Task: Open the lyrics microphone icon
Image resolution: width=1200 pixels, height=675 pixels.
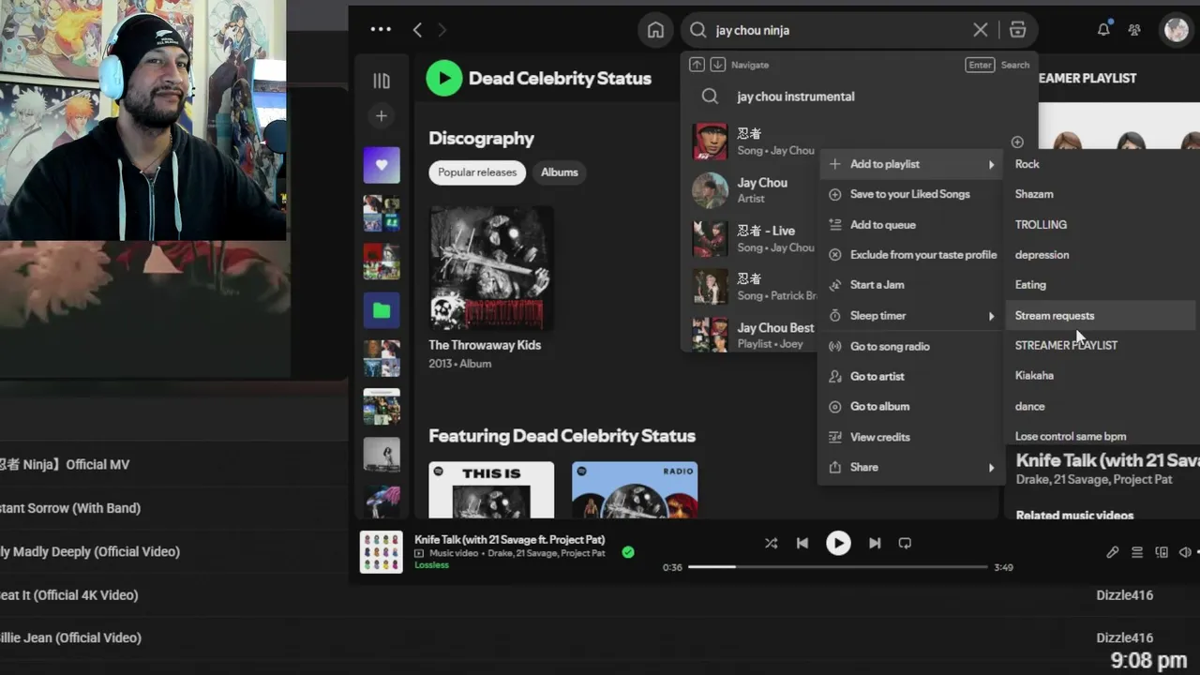Action: pos(1113,552)
